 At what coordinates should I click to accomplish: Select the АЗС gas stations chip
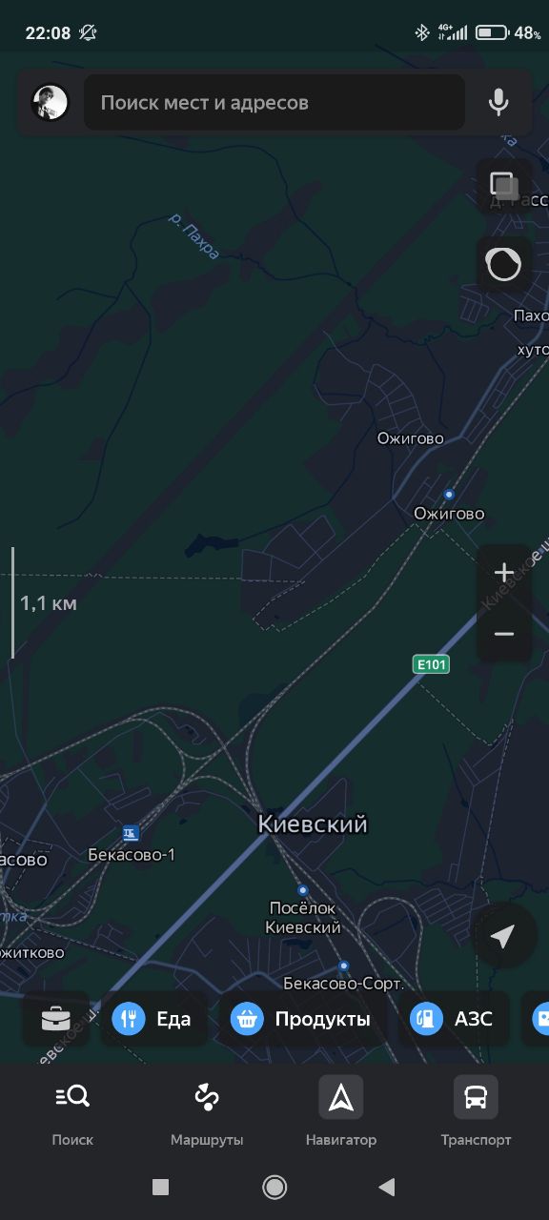coord(453,1019)
